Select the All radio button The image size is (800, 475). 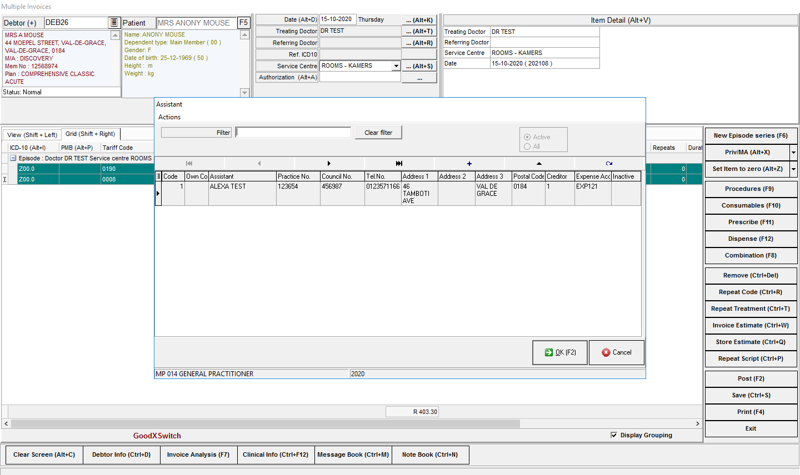527,146
